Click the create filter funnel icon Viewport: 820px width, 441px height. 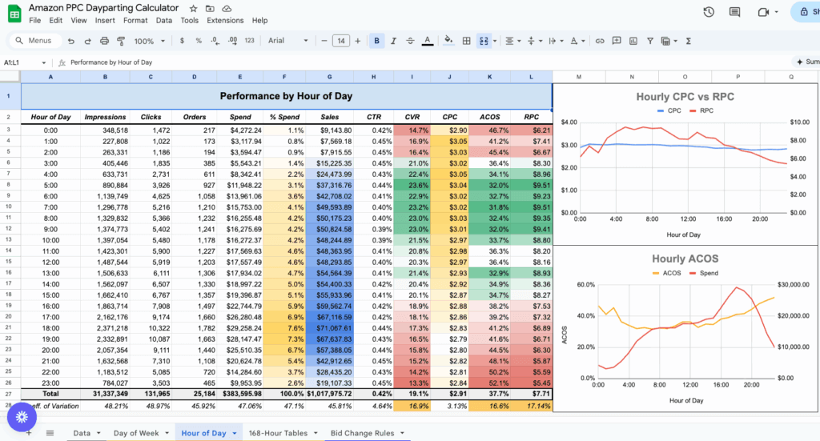[x=649, y=41]
